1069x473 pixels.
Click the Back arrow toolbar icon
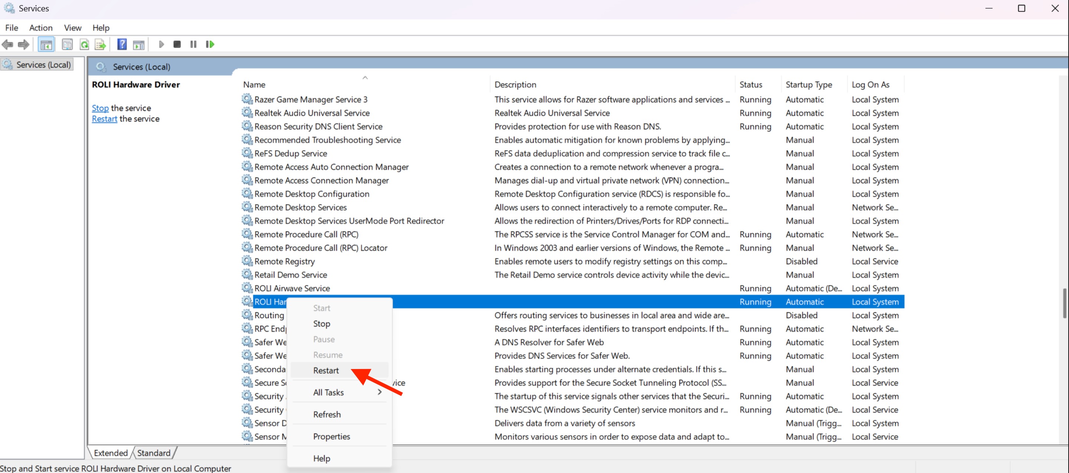pyautogui.click(x=7, y=45)
